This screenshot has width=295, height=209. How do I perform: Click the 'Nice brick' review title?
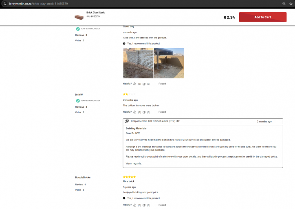[x=129, y=181]
